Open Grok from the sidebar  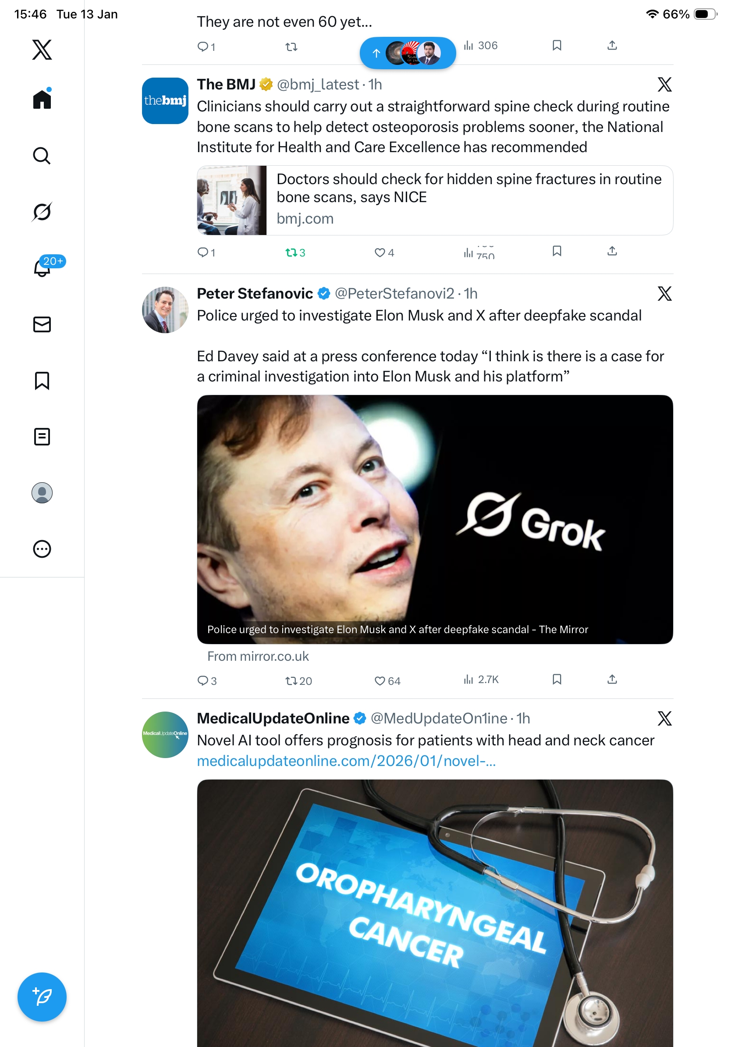(x=42, y=212)
